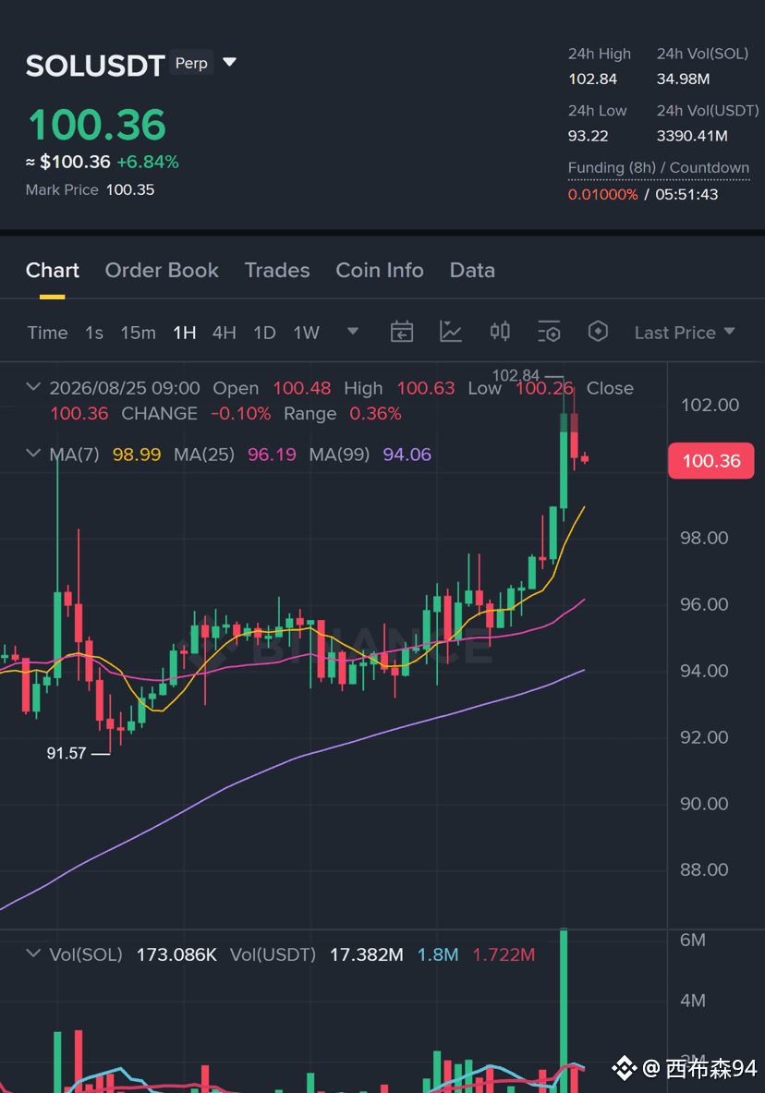Image resolution: width=765 pixels, height=1093 pixels.
Task: Open the Coin Info tab
Action: point(380,271)
